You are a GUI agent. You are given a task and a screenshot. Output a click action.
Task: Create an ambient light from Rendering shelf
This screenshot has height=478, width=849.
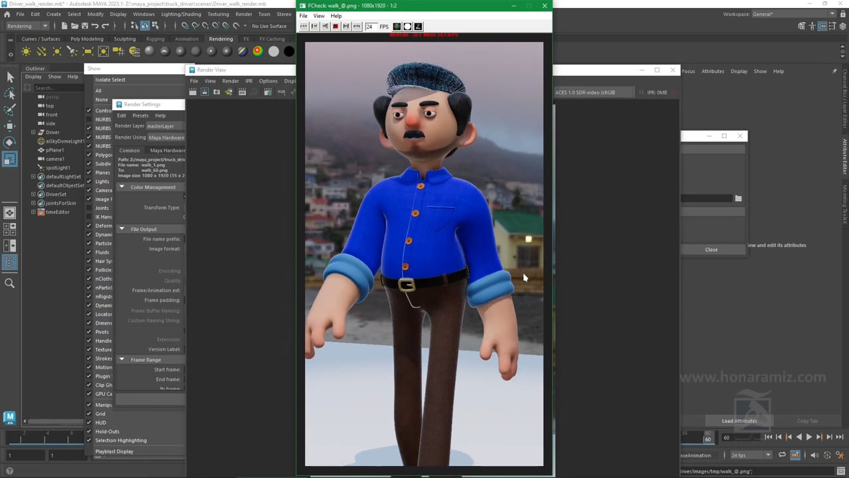pyautogui.click(x=26, y=51)
